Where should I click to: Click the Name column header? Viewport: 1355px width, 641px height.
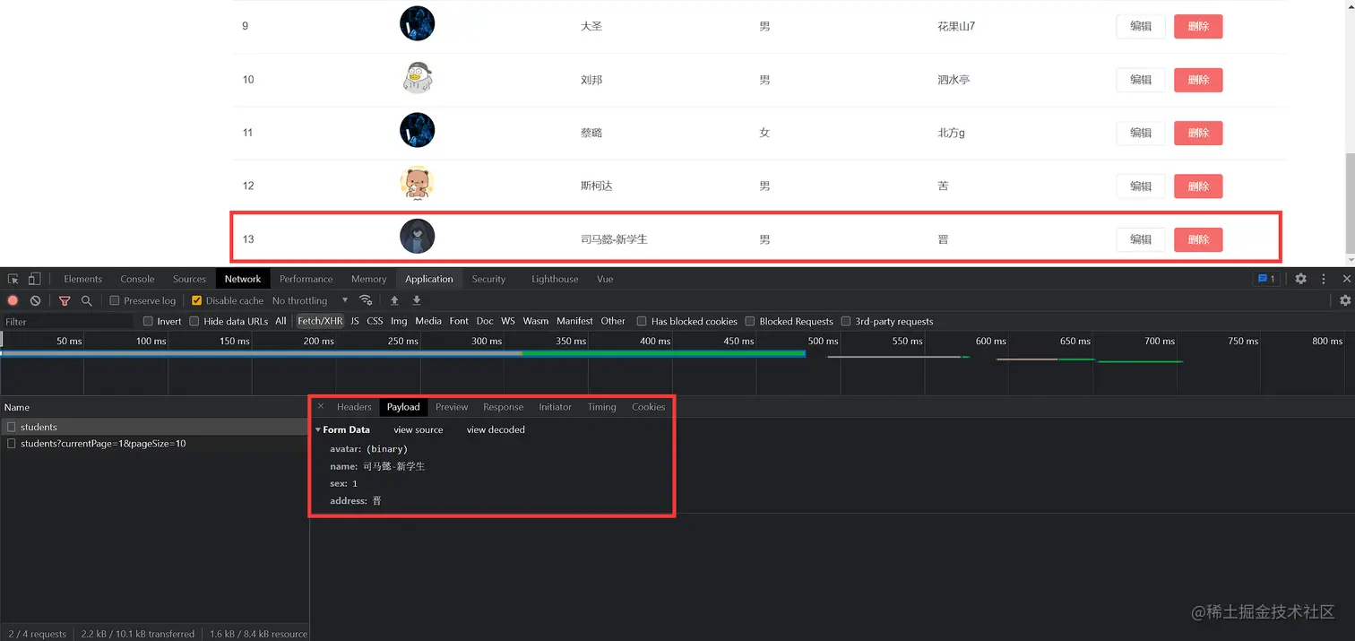(154, 407)
